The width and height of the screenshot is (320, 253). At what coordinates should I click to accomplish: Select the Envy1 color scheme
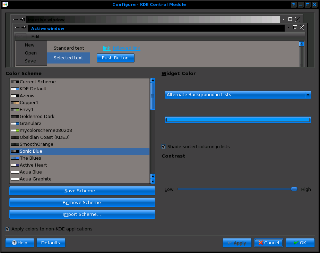[80, 110]
